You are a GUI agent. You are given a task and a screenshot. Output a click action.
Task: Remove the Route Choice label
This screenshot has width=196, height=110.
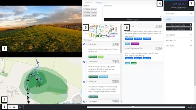tap(85, 16)
